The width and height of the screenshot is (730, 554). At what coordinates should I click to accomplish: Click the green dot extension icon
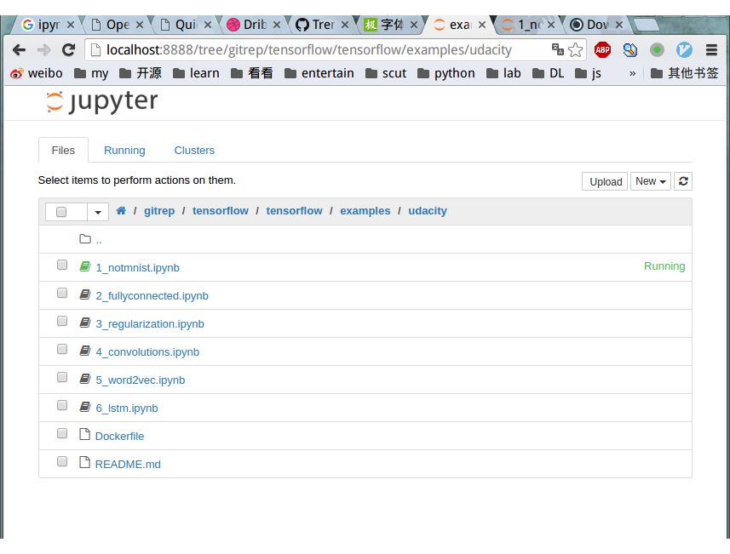tap(657, 49)
